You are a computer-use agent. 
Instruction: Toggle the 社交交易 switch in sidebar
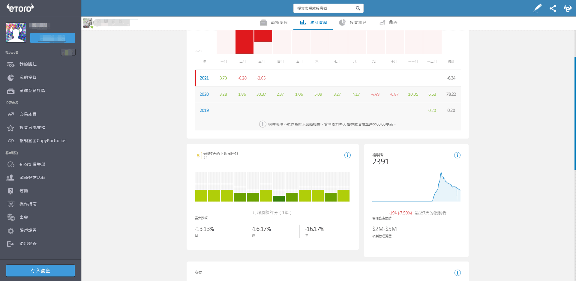click(68, 52)
